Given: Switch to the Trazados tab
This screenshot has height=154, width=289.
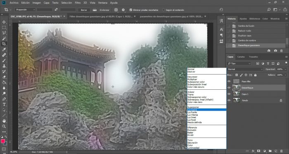Looking at the screenshot, I should coord(253,57).
